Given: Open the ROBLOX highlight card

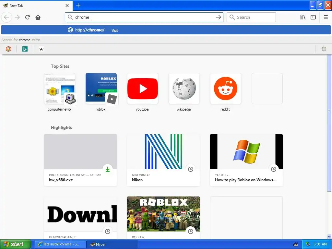Looking at the screenshot, I should (x=163, y=218).
